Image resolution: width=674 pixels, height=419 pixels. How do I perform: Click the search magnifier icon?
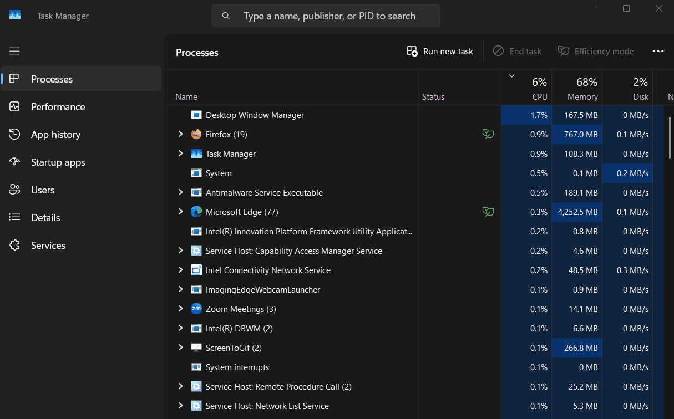[x=226, y=16]
